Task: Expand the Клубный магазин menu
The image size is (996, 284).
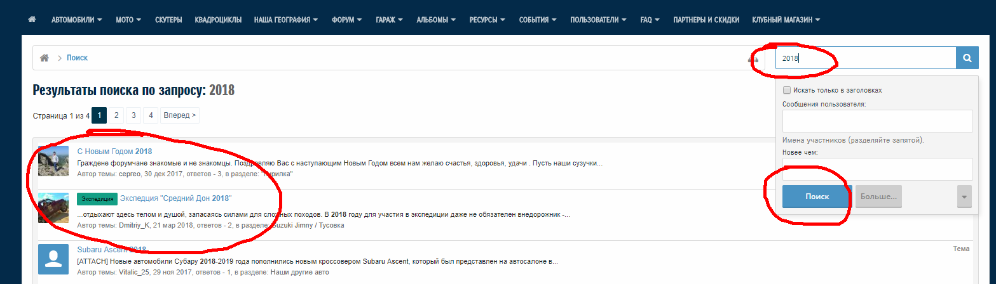Action: click(785, 20)
